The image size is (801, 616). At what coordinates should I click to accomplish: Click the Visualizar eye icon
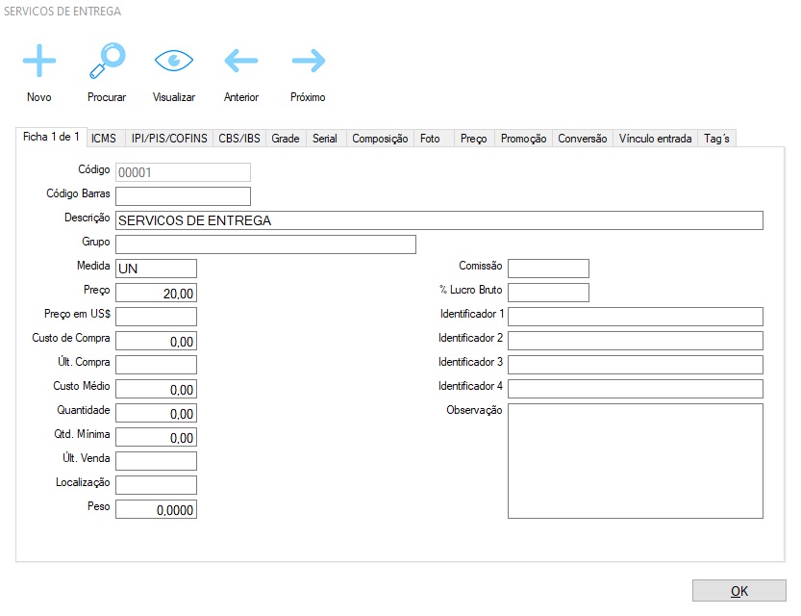coord(174,62)
